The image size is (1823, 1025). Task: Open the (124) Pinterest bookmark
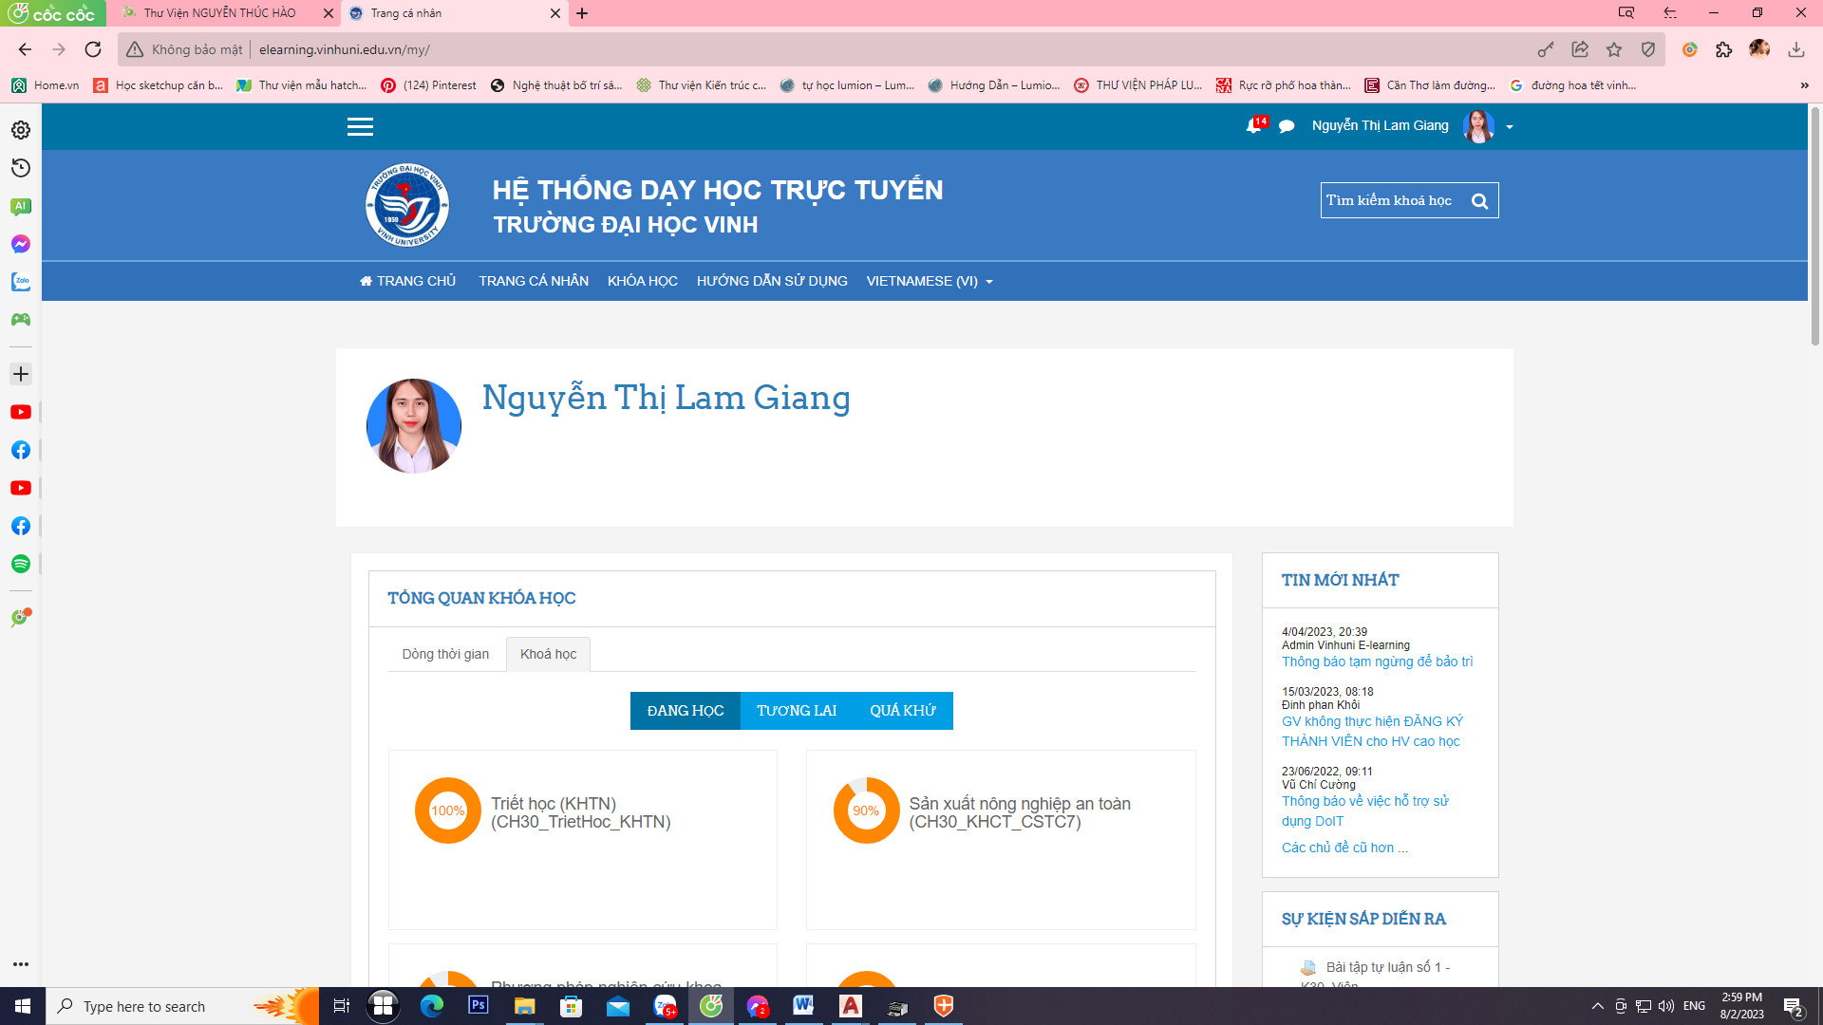[429, 85]
